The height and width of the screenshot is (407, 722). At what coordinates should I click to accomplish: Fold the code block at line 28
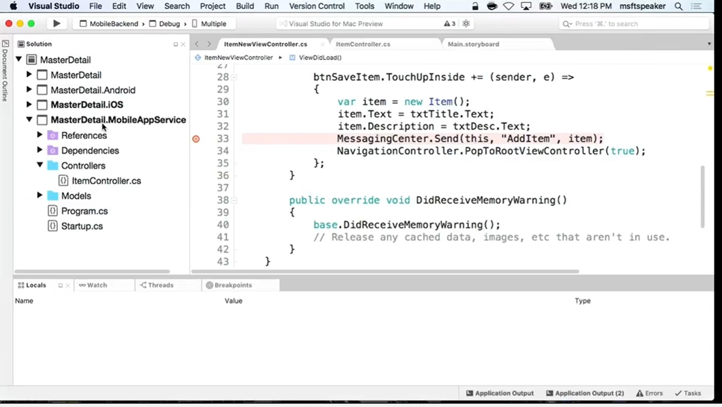click(x=235, y=77)
